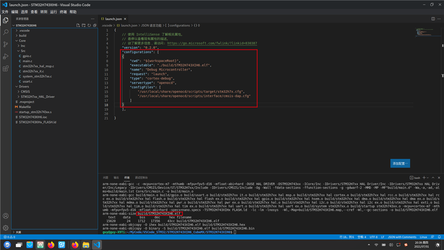The image size is (444, 250).
Task: Switch to the 问题 panel tab
Action: pos(106,178)
